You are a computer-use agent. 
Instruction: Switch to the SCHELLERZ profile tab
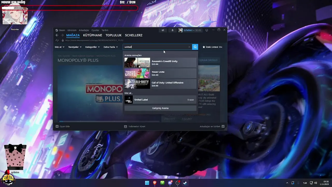(x=134, y=35)
